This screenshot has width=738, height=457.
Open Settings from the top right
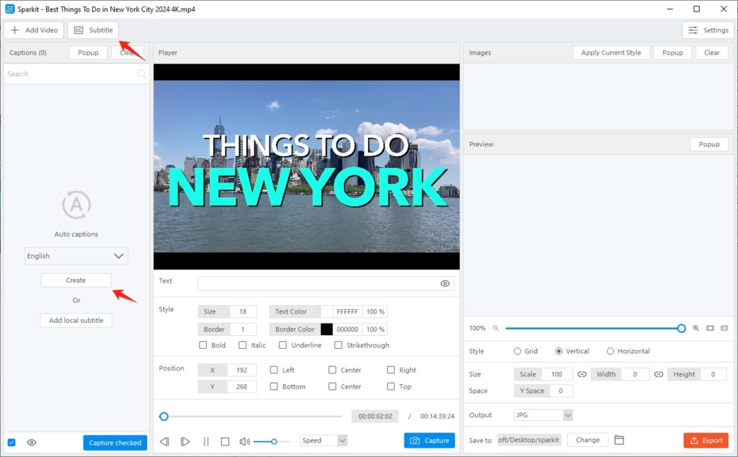708,30
